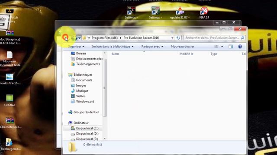Select Groupe résidentiel in navigation pane

(84, 112)
